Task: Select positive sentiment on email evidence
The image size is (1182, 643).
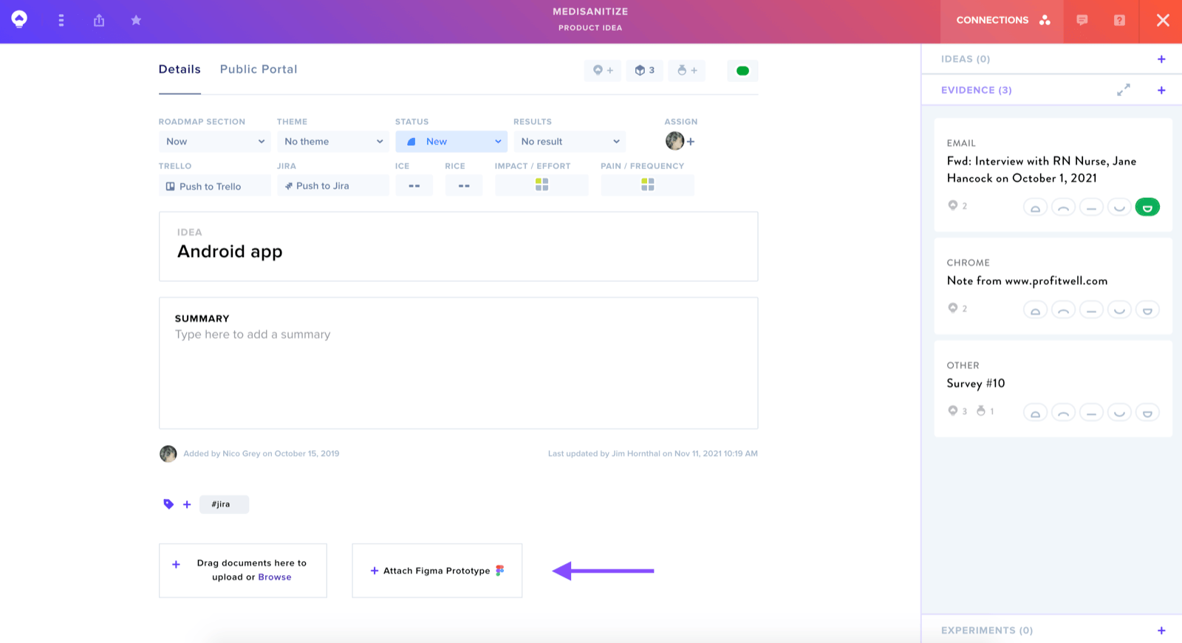Action: click(x=1119, y=207)
